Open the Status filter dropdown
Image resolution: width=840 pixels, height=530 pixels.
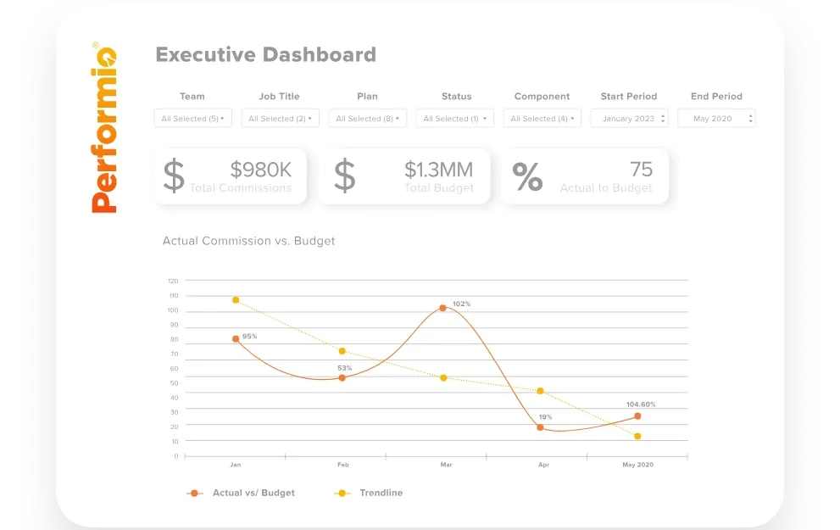click(x=455, y=118)
